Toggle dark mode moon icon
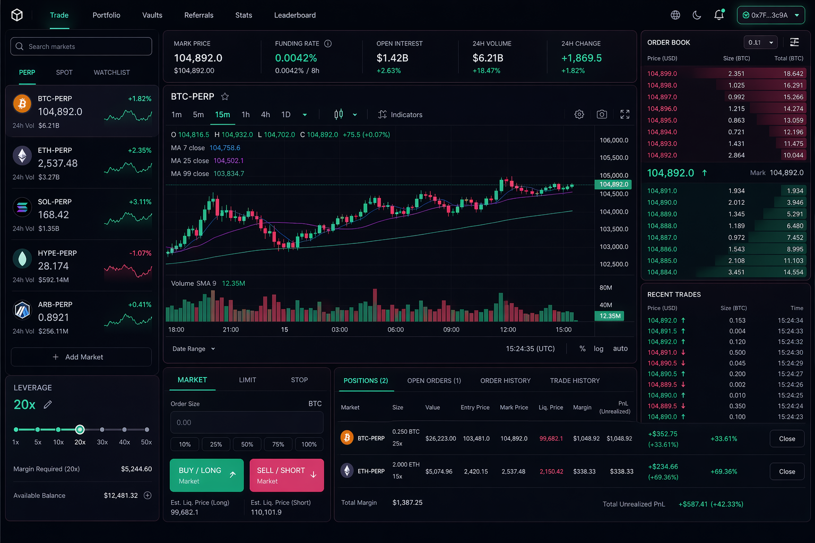 [697, 15]
